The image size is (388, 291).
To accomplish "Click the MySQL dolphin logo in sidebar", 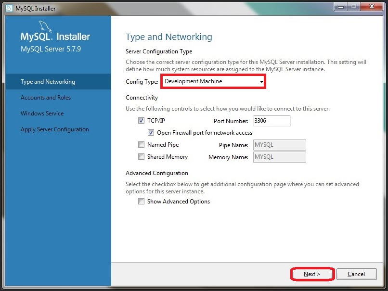I will (45, 26).
